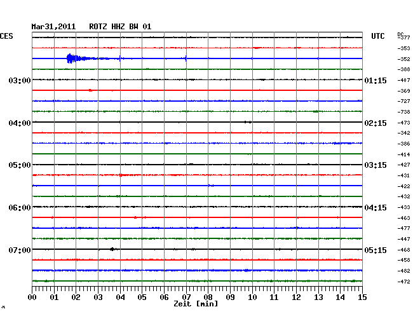Select DC offset value -477
The image size is (413, 314).
click(x=404, y=228)
